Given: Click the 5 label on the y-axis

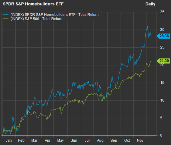Looking at the screenshot, I should 161,118.
